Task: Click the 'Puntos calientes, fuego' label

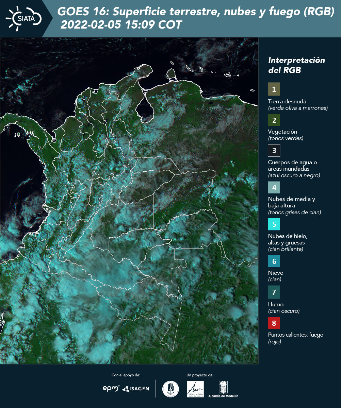Action: click(296, 335)
